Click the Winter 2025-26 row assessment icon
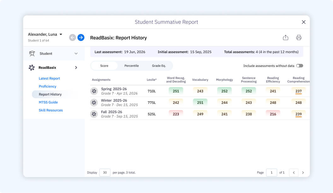Image resolution: width=333 pixels, height=193 pixels. (x=94, y=103)
